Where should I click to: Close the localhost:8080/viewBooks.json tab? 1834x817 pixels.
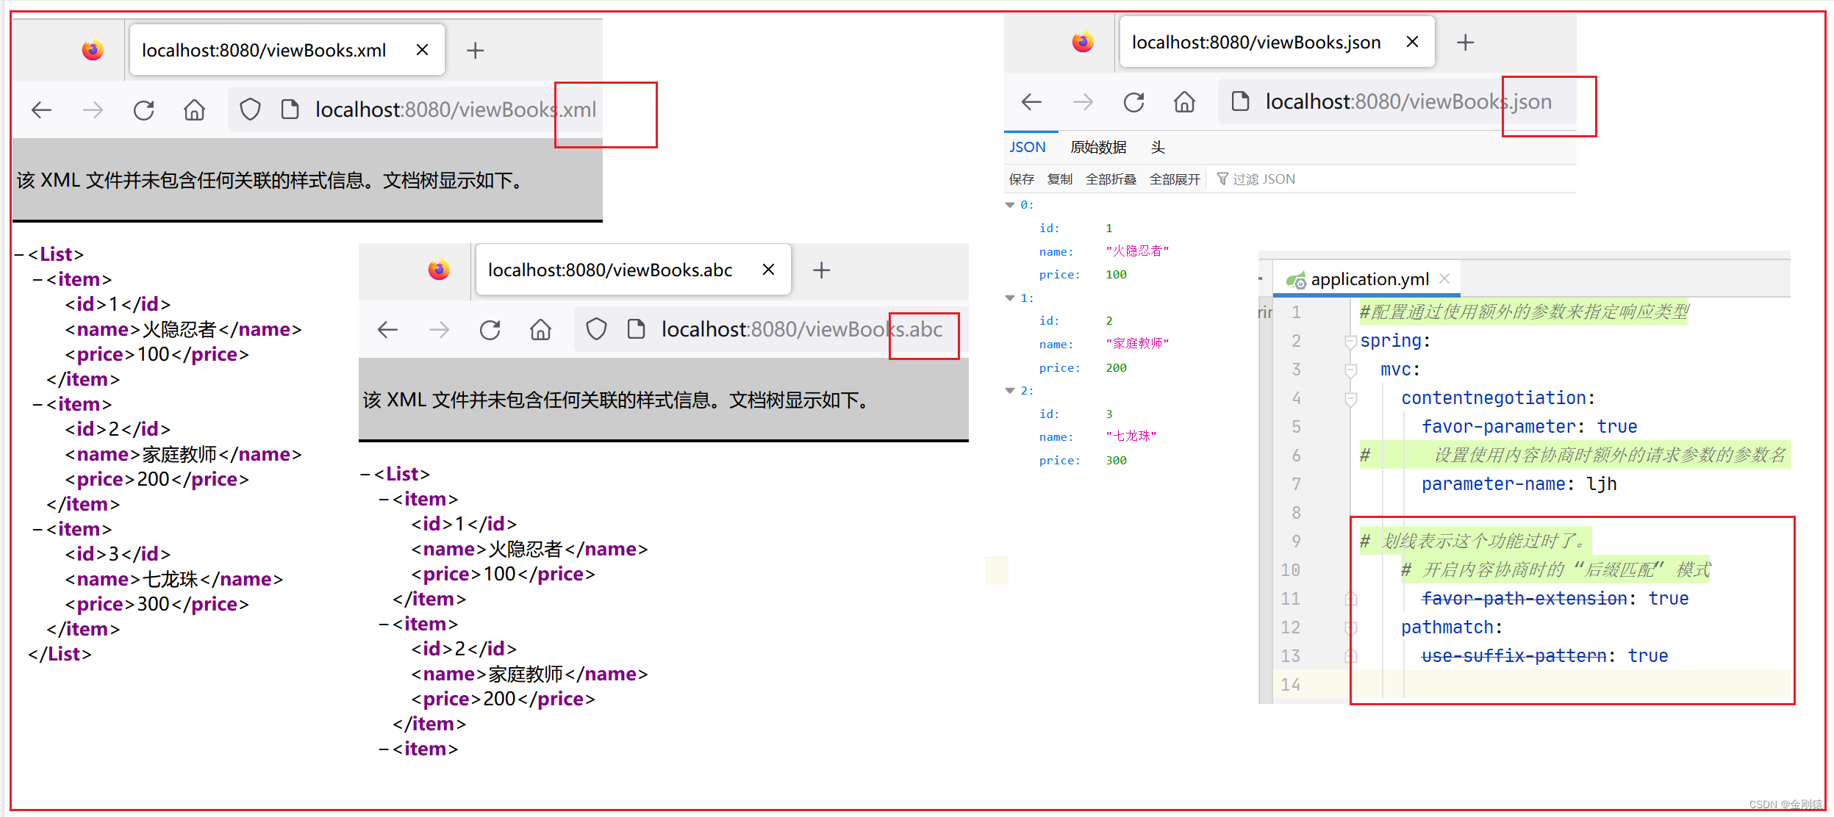(x=1412, y=42)
